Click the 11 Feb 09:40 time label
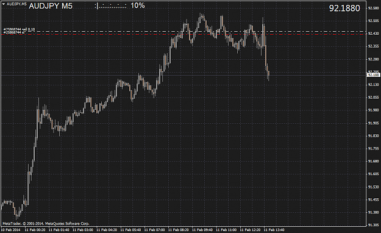Image resolution: width=381 pixels, height=233 pixels. pyautogui.click(x=202, y=230)
